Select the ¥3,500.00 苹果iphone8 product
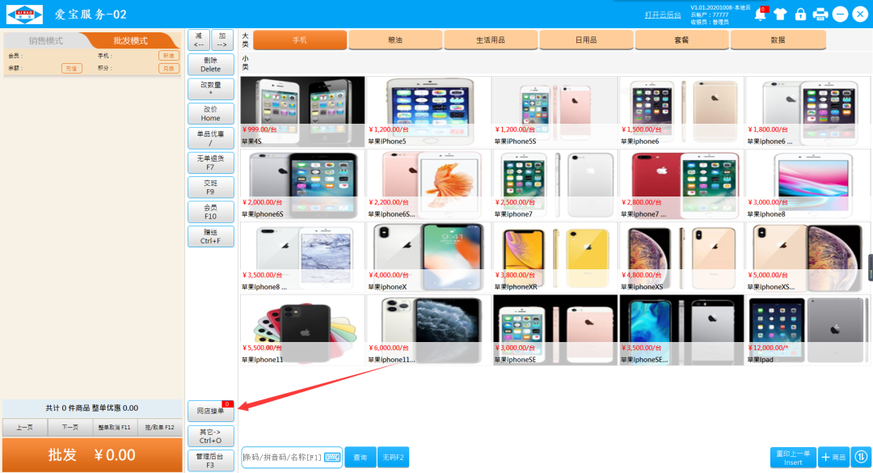Viewport: 873px width, 473px height. 302,257
